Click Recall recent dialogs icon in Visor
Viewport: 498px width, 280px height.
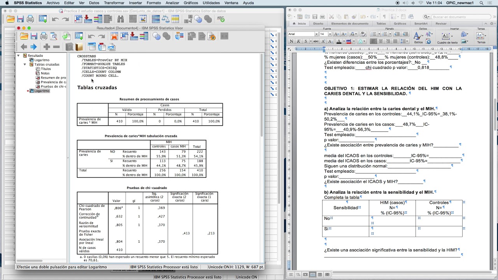[79, 36]
